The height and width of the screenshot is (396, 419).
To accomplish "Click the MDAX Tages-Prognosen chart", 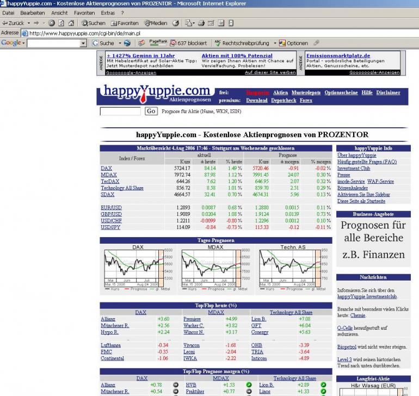I will [215, 268].
